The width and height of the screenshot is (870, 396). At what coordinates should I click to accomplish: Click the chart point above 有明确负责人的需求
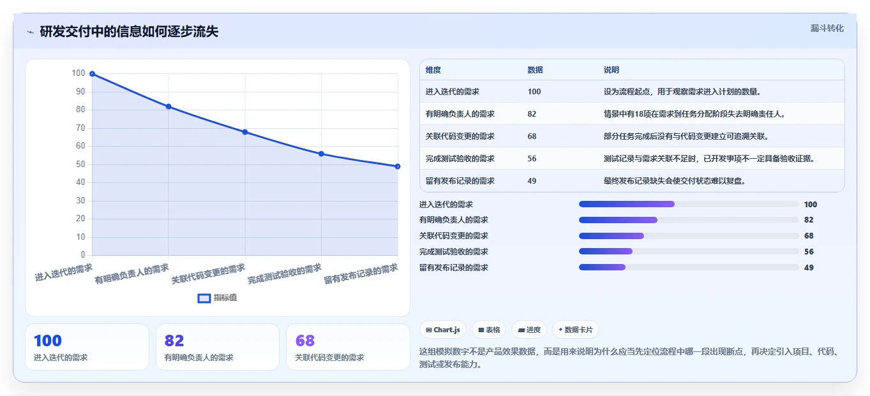coord(169,106)
